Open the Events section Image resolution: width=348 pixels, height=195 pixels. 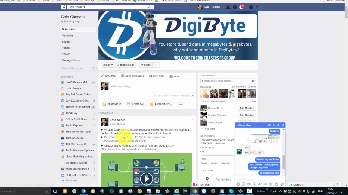(66, 42)
